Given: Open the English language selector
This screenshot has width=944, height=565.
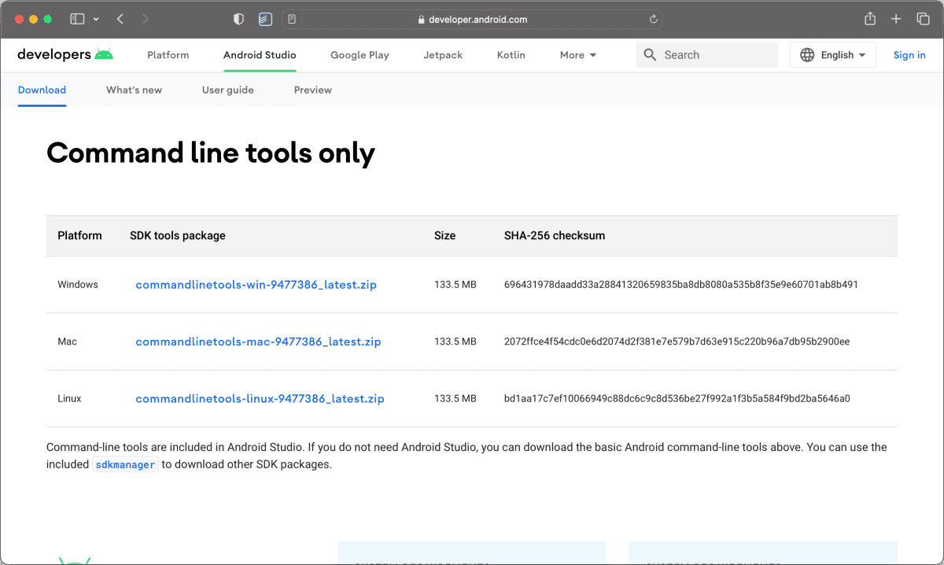Looking at the screenshot, I should (833, 55).
